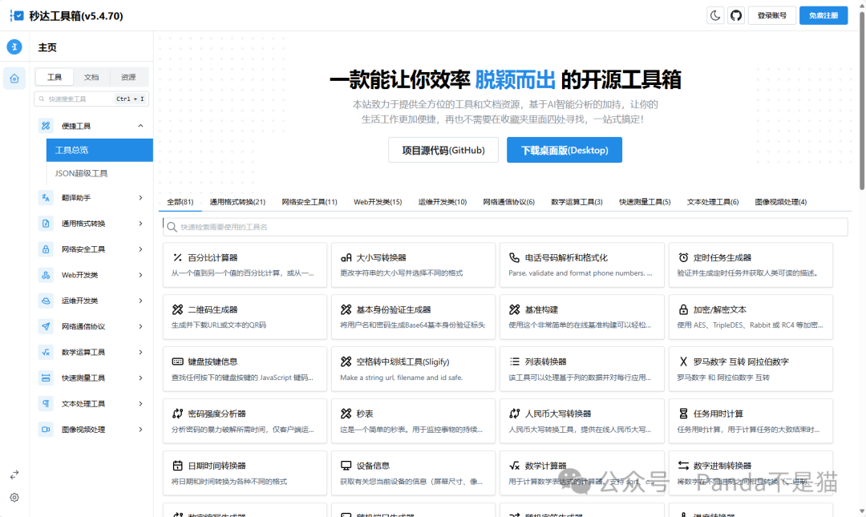
Task: Select the Web开发类(15) category tab
Action: pos(378,202)
